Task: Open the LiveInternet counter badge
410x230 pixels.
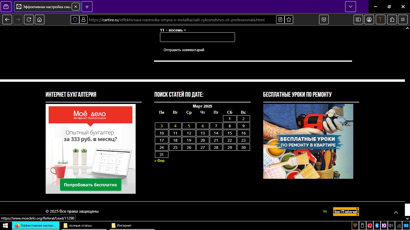Action: [x=346, y=211]
